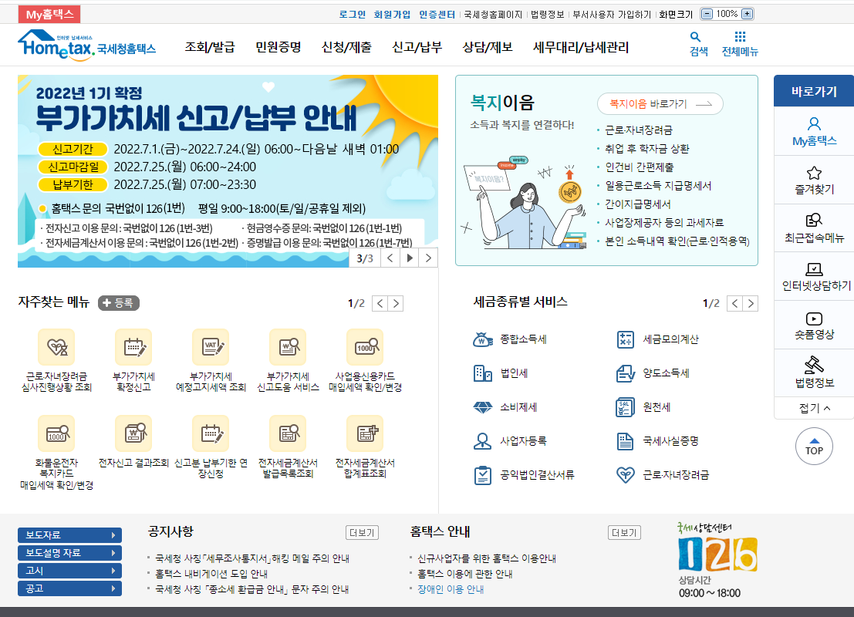Play the banner slideshow
This screenshot has width=854, height=617.
tap(410, 258)
